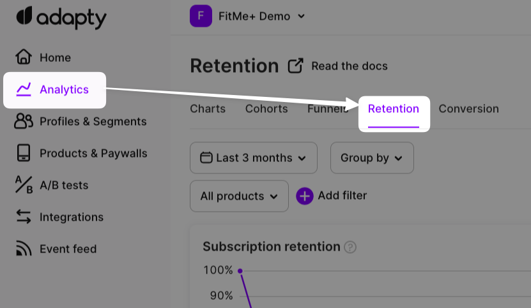Click the adapty logo
The height and width of the screenshot is (308, 531).
coord(61,18)
